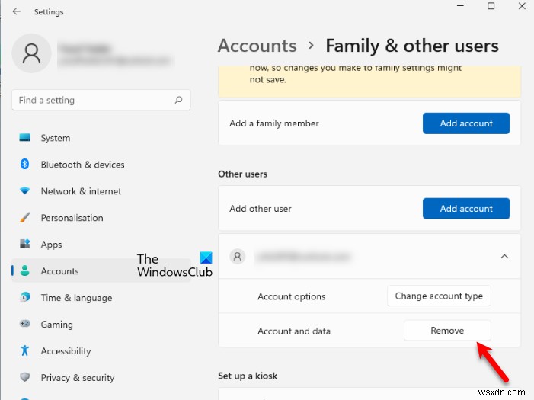
Task: Select the Personalisation paintbrush icon
Action: [25, 218]
